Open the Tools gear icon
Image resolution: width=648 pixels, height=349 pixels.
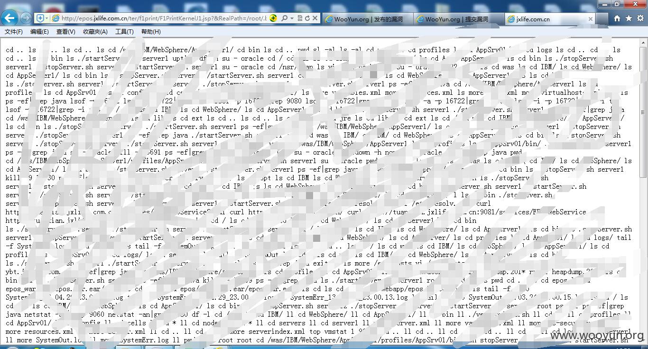point(640,18)
